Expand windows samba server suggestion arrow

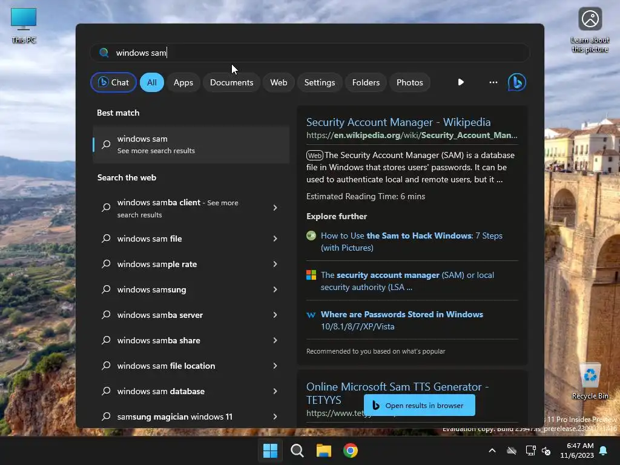[275, 315]
